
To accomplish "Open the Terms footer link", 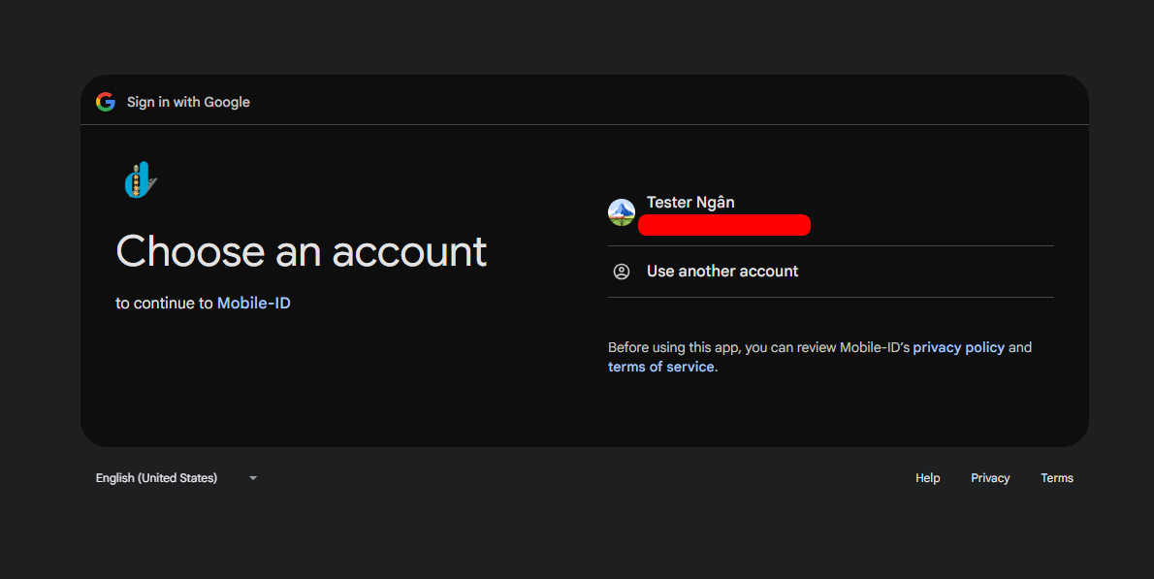I will click(1057, 478).
